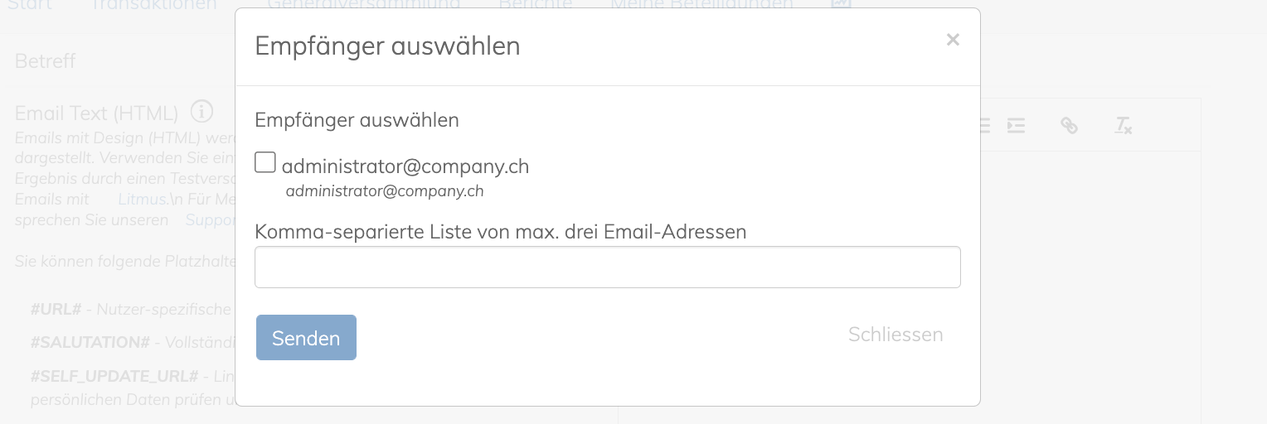Open the Meine Beteiligungen menu item
This screenshot has height=424, width=1267.
click(x=701, y=5)
